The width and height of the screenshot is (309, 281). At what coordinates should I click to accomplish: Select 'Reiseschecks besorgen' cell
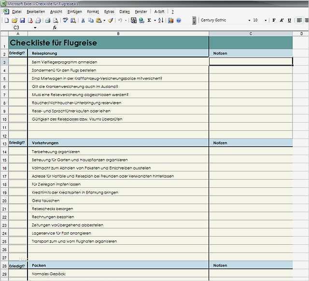pos(118,209)
